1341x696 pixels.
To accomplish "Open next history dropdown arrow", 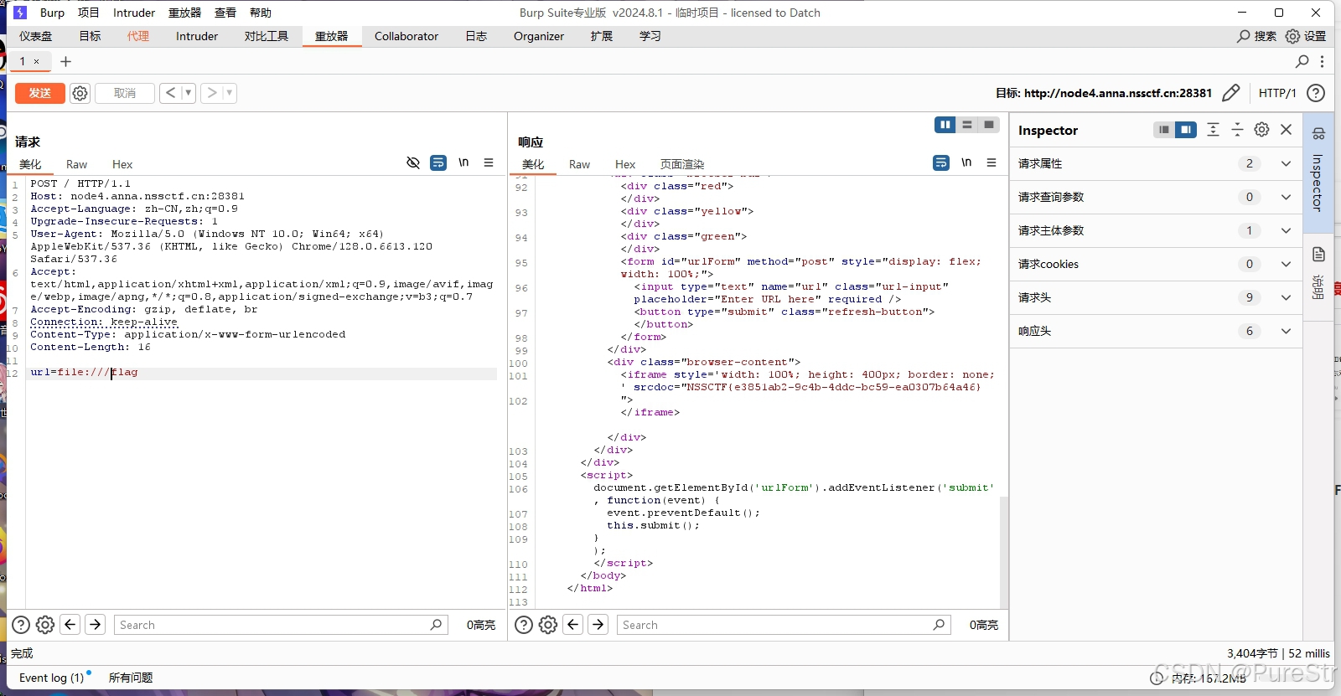I will pos(230,93).
